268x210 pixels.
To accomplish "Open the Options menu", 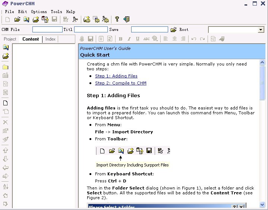I will [39, 12].
